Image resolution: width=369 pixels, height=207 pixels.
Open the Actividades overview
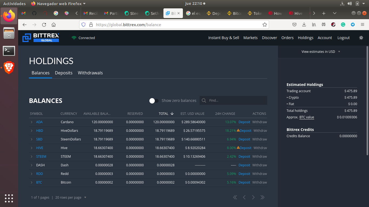(x=15, y=4)
